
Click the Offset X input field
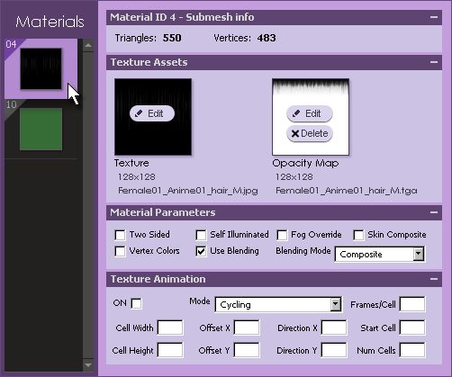(x=247, y=328)
